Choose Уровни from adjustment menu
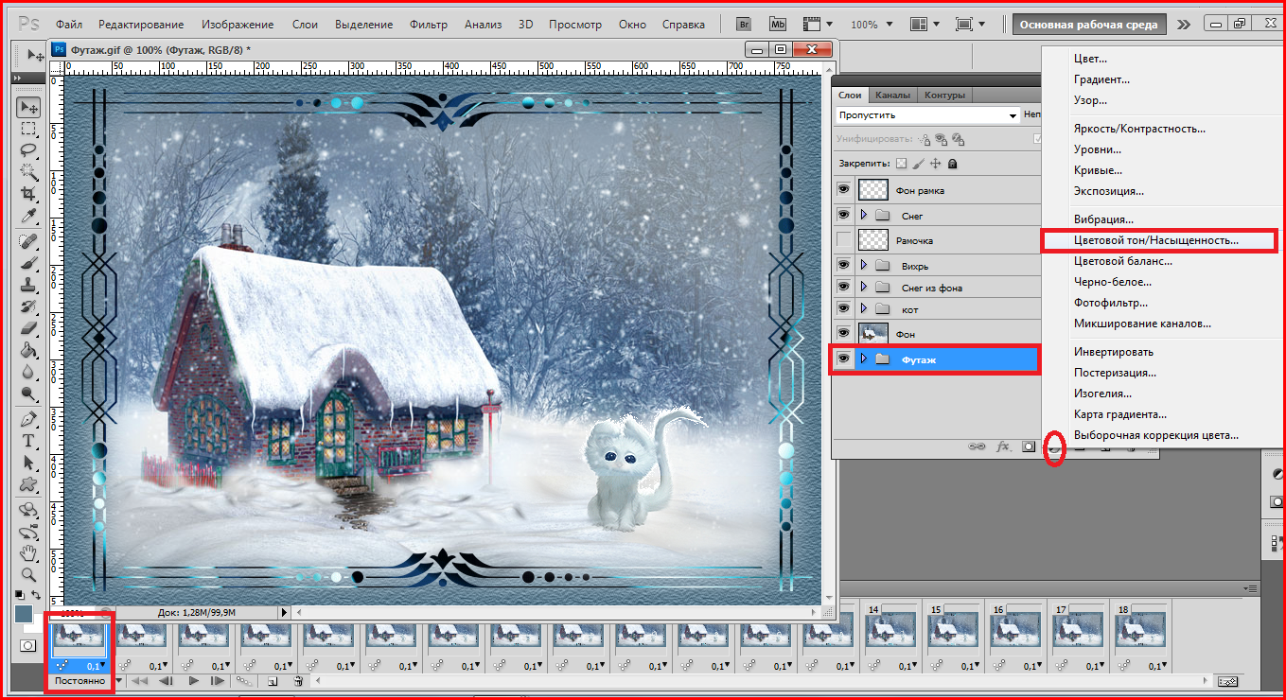Image resolution: width=1286 pixels, height=700 pixels. (1097, 149)
